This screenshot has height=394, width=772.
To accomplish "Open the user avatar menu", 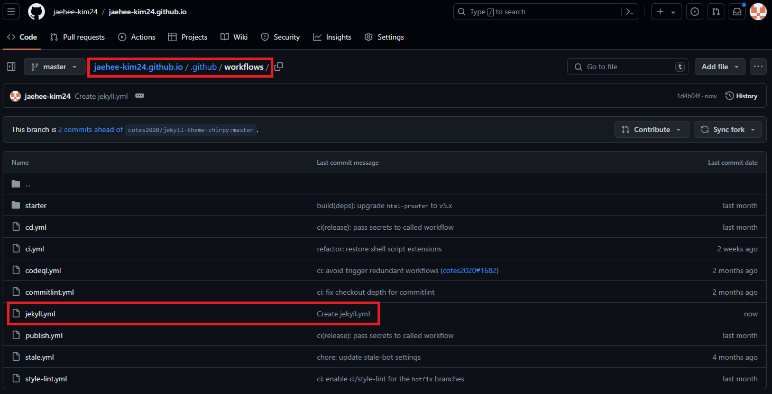I will pos(758,12).
